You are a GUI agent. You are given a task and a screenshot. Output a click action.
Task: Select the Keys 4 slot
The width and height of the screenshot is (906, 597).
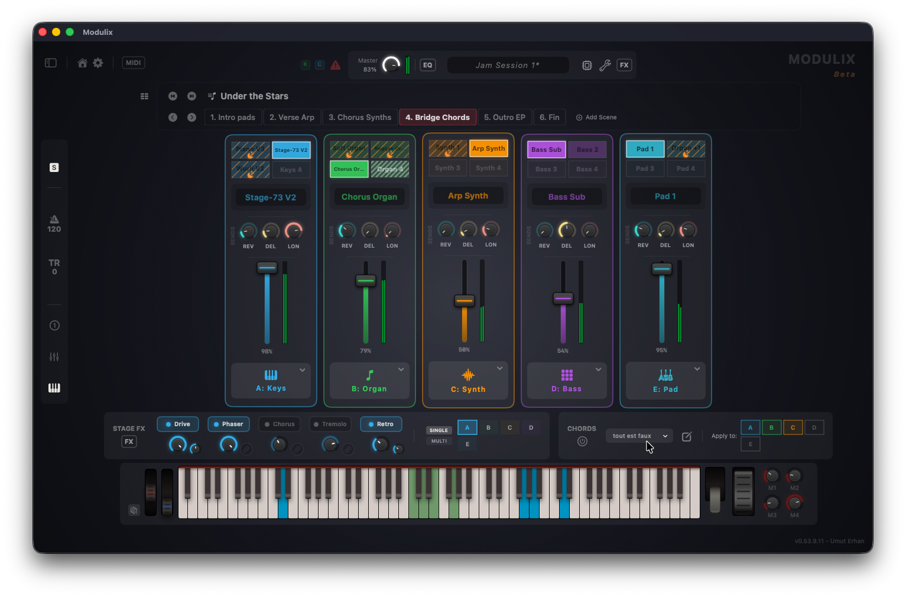(291, 170)
